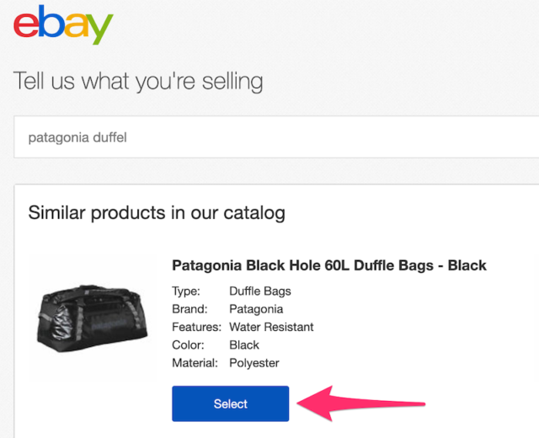Click the 'Color:' attribute label
539x438 pixels.
(188, 345)
